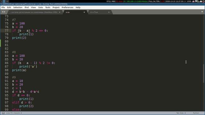
Task: Click 'if (b - a - 1) % 2 != 0:' line
Action: (34, 63)
